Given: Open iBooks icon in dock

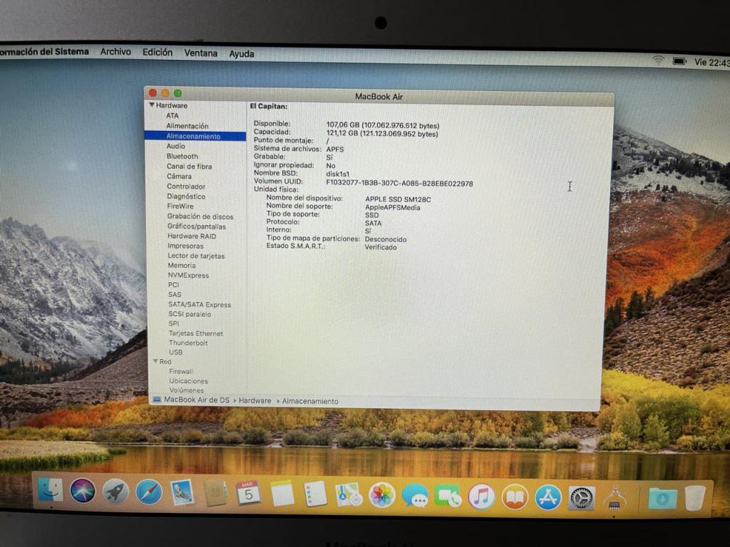Looking at the screenshot, I should point(515,497).
